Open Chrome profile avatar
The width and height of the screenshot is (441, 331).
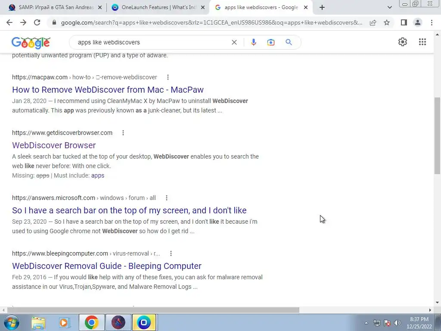(x=418, y=22)
